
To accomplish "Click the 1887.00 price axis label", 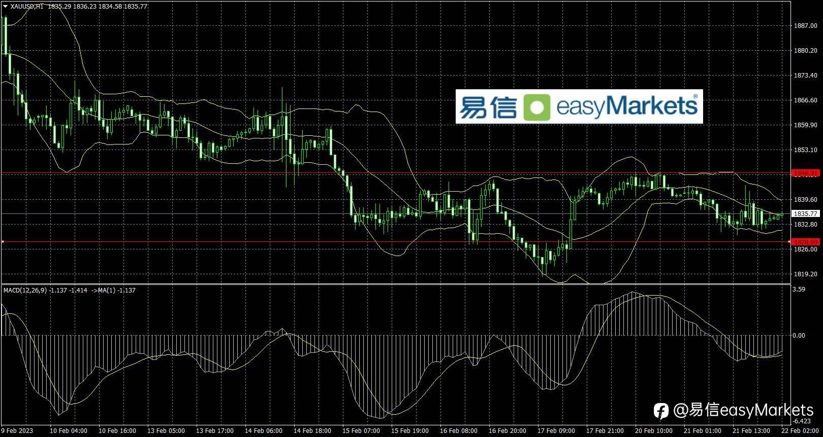I will (805, 26).
